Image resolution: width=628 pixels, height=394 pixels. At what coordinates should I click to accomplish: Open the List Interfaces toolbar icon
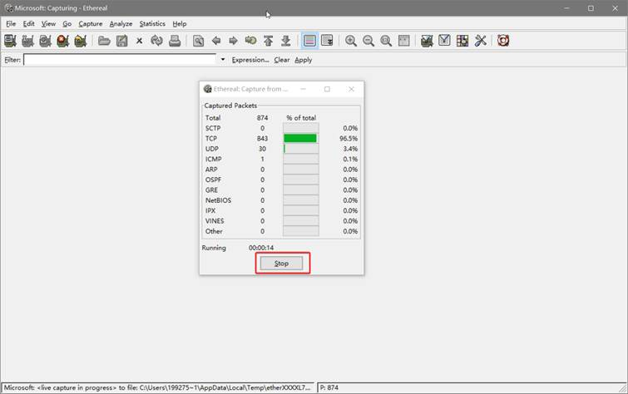click(10, 41)
